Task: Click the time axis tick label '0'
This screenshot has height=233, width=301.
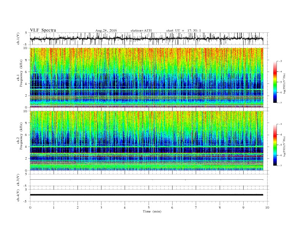Action: pos(30,207)
